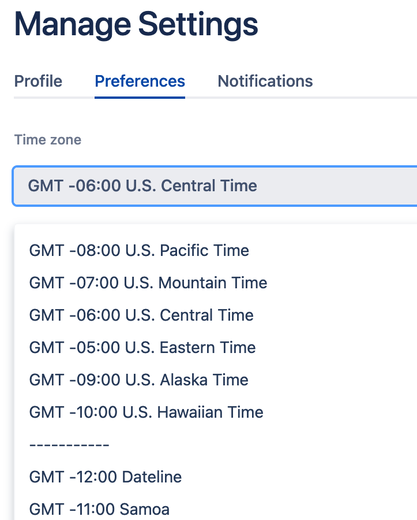Viewport: 417px width, 520px height.
Task: Choose GMT -06:00 U.S. Central Time option
Action: click(x=141, y=315)
